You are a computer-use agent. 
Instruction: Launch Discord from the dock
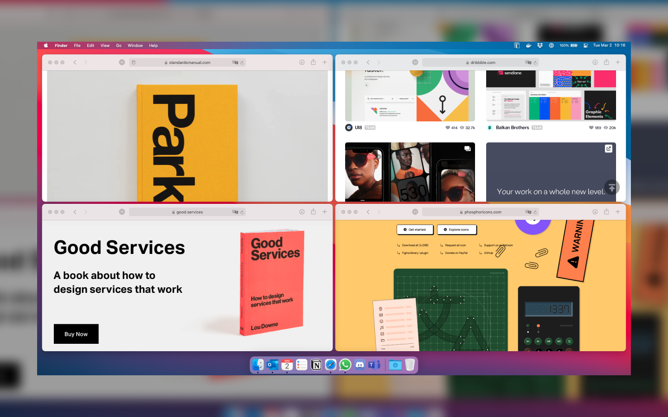pyautogui.click(x=360, y=365)
